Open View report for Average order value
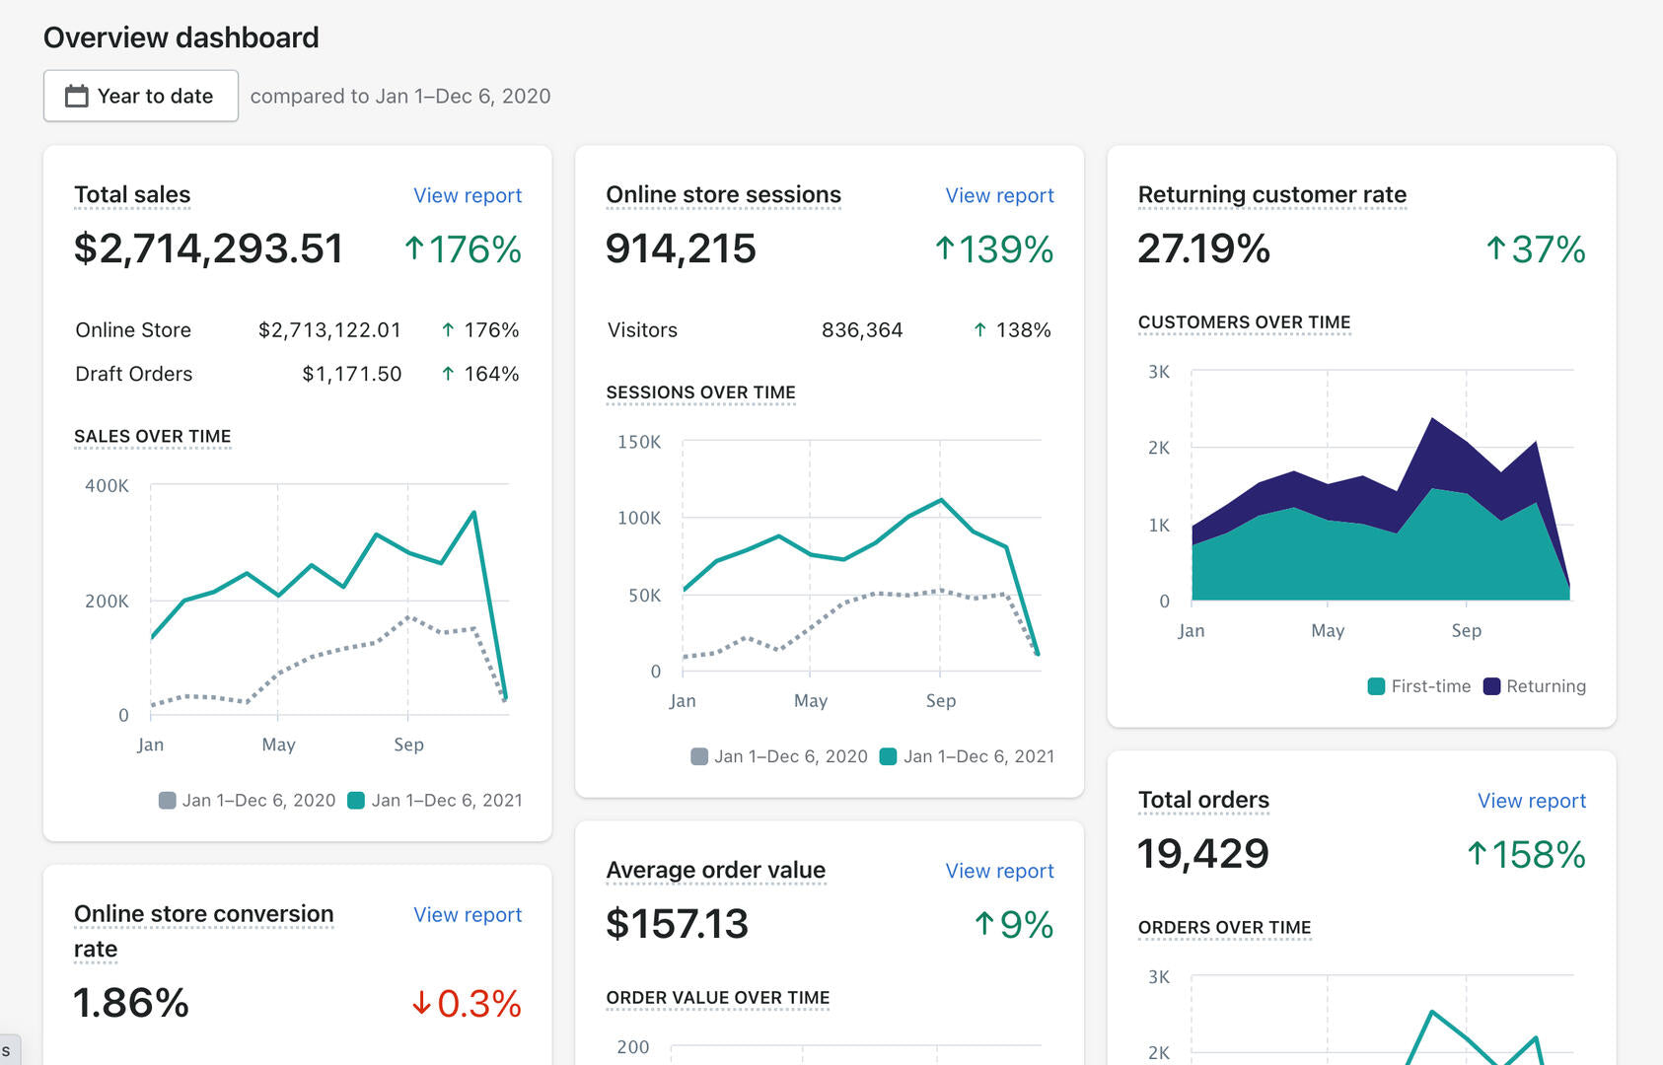 click(x=999, y=871)
